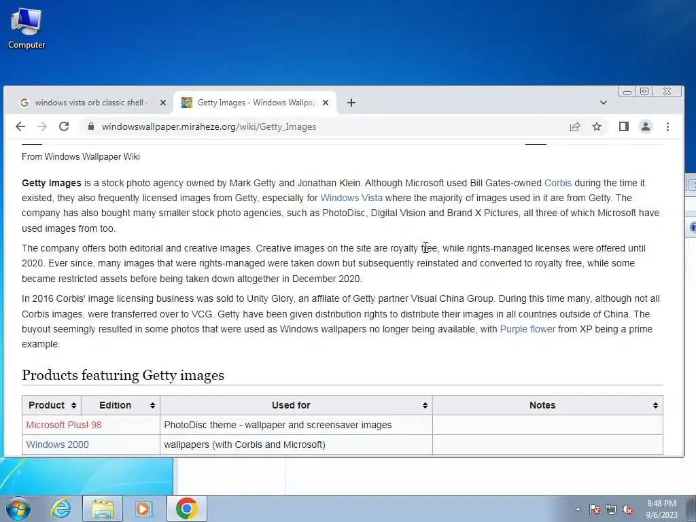The width and height of the screenshot is (696, 522).
Task: Open the Windows 2000 table link
Action: tap(57, 445)
